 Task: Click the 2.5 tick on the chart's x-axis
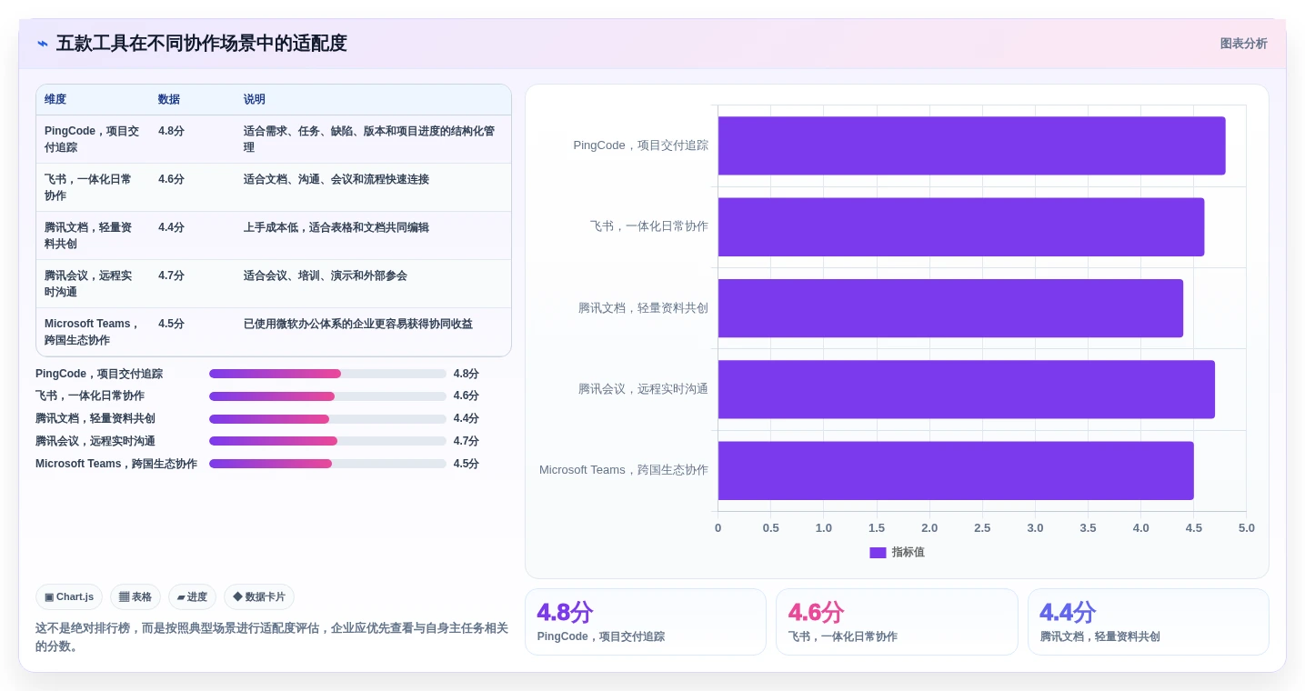coord(982,528)
